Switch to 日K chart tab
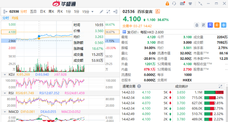The image size is (228, 122). coord(43,12)
